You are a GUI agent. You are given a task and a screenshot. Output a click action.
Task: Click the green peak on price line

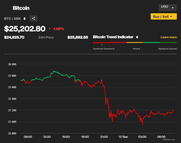click(x=54, y=71)
